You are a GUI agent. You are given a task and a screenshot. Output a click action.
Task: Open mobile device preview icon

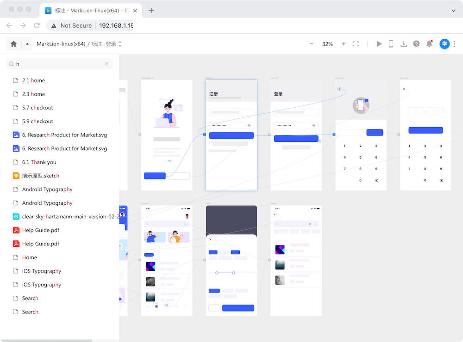(391, 44)
